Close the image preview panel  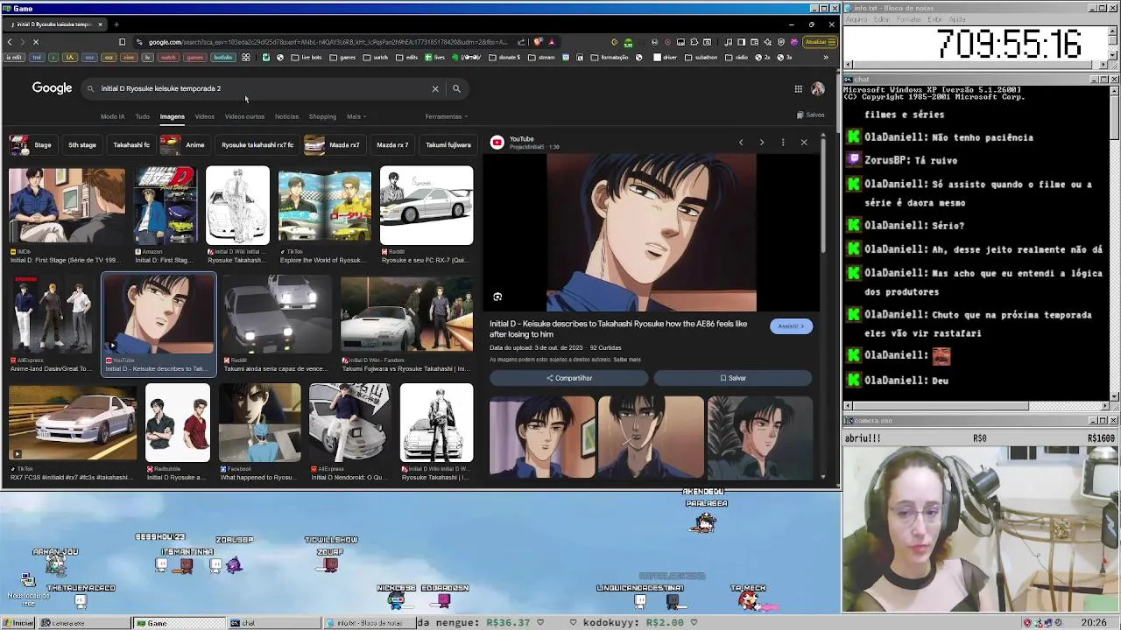[x=804, y=143]
